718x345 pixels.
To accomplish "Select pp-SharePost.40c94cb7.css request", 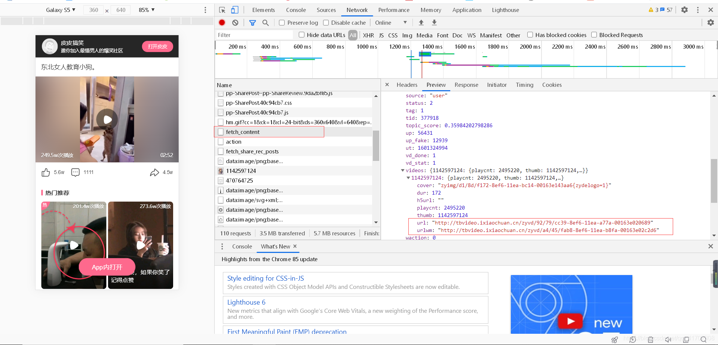I will click(294, 103).
